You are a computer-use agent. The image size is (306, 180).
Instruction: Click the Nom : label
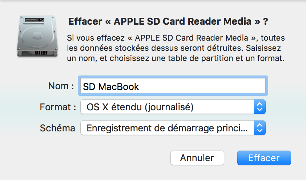[61, 86]
